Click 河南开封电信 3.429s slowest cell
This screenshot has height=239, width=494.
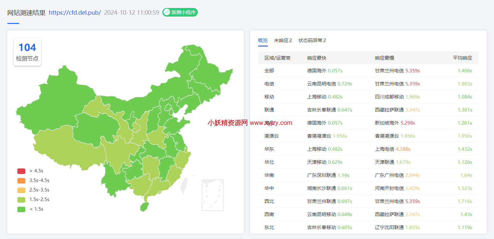tap(398, 188)
